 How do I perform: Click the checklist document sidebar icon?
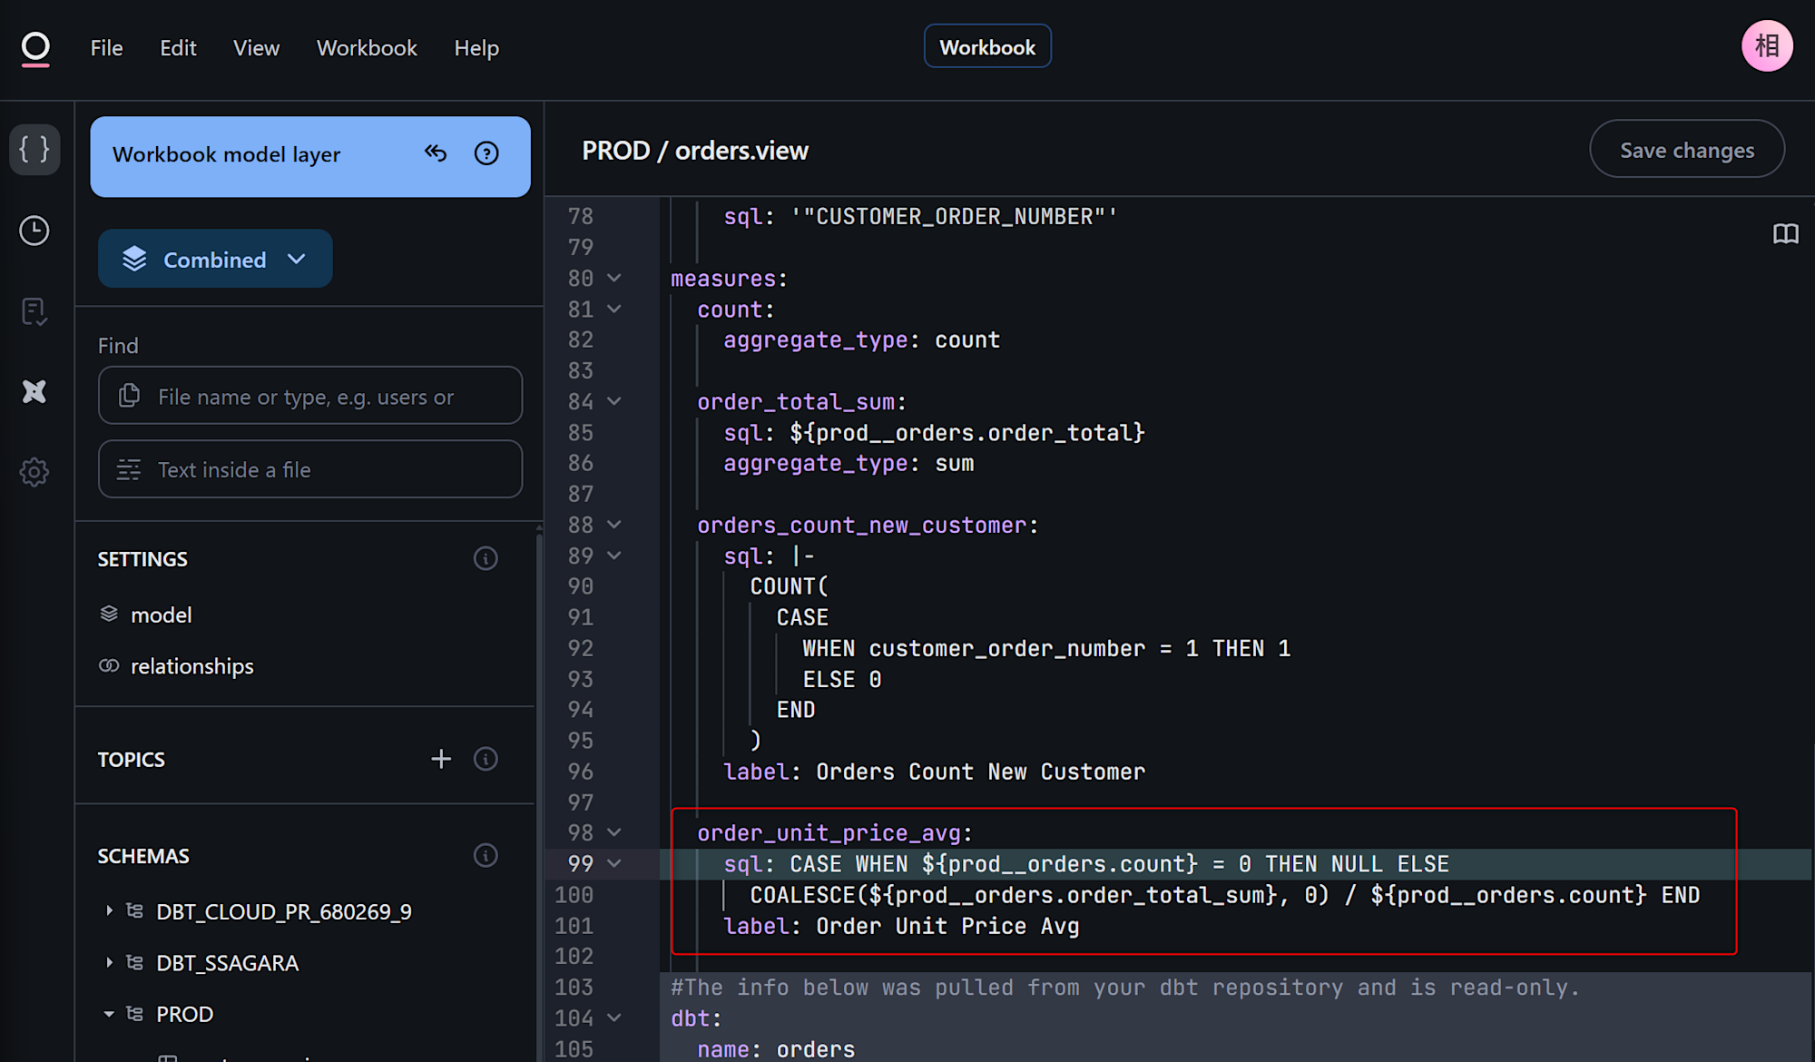[34, 311]
